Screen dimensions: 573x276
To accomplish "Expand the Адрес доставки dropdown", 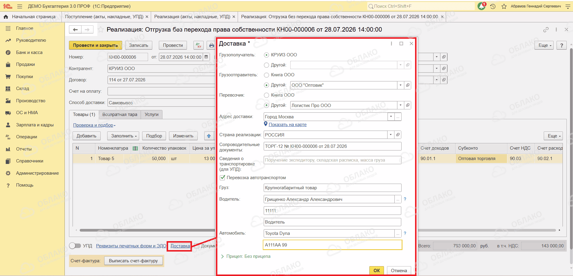I will click(x=391, y=117).
